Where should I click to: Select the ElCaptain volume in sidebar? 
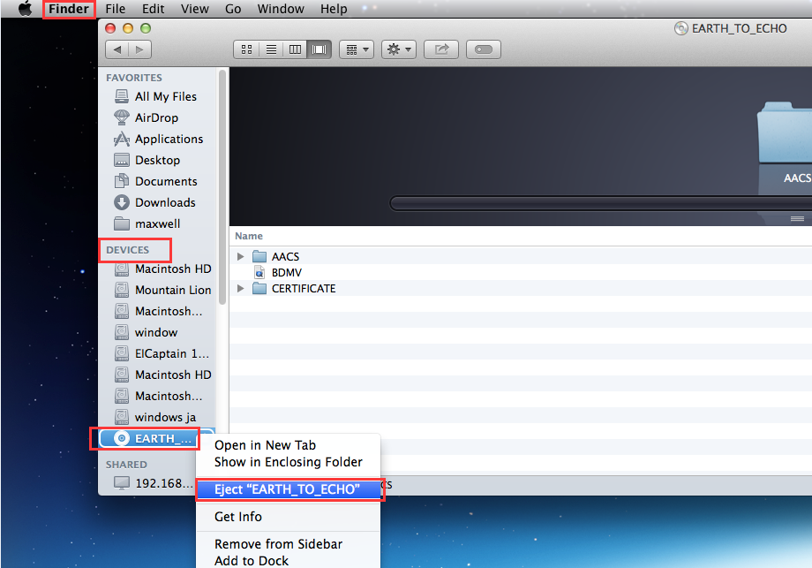tap(157, 354)
